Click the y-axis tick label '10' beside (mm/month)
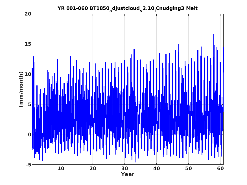The image size is (247, 185). [x=28, y=74]
